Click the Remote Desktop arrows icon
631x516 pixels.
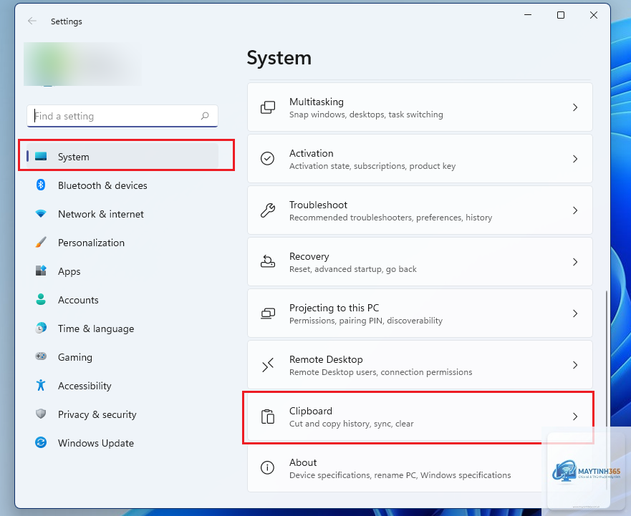[268, 365]
